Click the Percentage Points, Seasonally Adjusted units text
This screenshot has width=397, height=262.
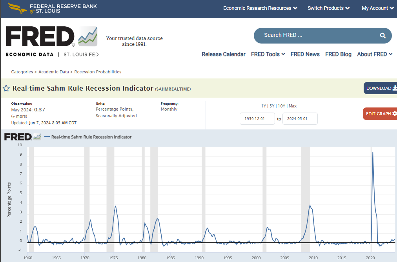coord(116,113)
